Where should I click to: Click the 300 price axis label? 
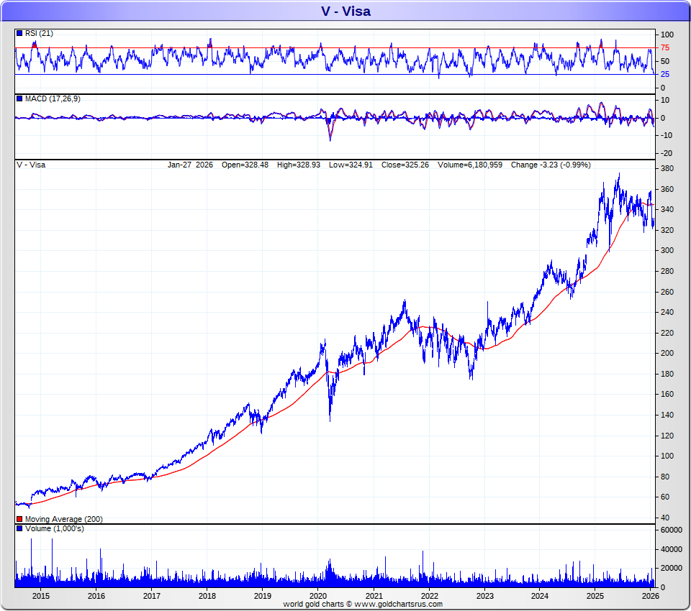coord(667,250)
